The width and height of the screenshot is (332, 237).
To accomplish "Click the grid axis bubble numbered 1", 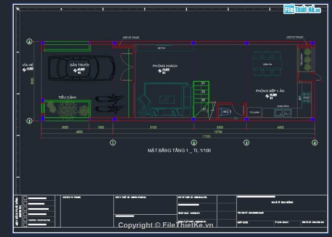I will (x=113, y=142).
